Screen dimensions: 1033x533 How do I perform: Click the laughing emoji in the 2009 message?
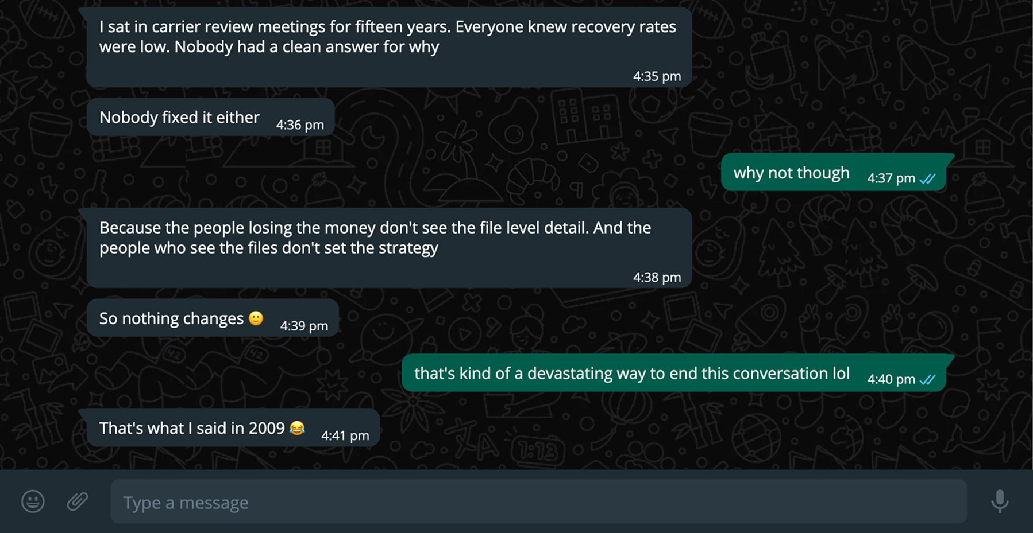[x=297, y=428]
